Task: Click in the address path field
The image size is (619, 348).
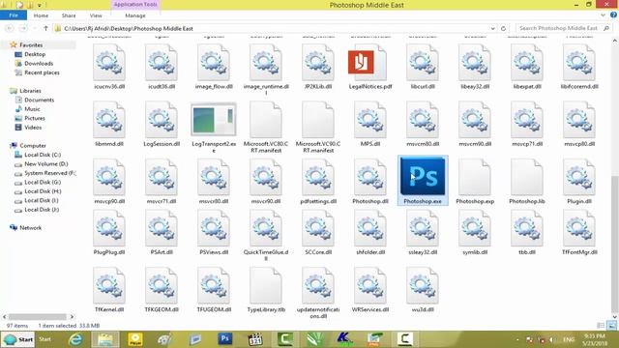Action: coord(275,28)
